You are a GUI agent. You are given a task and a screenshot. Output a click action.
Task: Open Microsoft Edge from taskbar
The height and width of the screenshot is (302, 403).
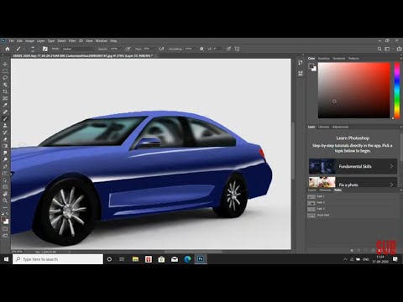[187, 259]
